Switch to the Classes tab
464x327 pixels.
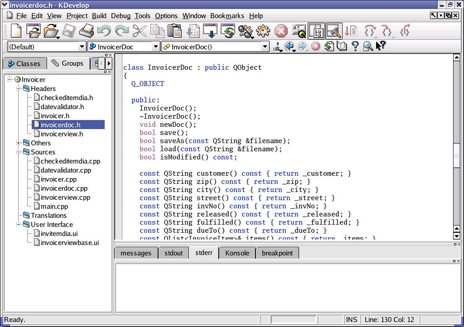coord(25,63)
